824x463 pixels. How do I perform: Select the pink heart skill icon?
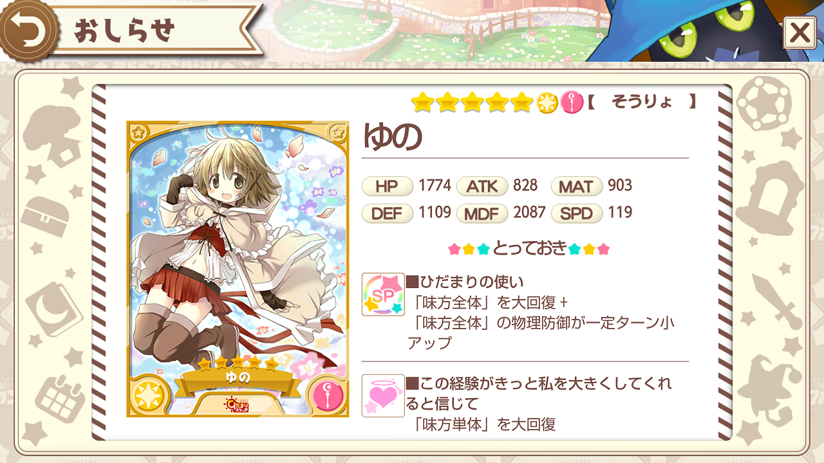(383, 395)
